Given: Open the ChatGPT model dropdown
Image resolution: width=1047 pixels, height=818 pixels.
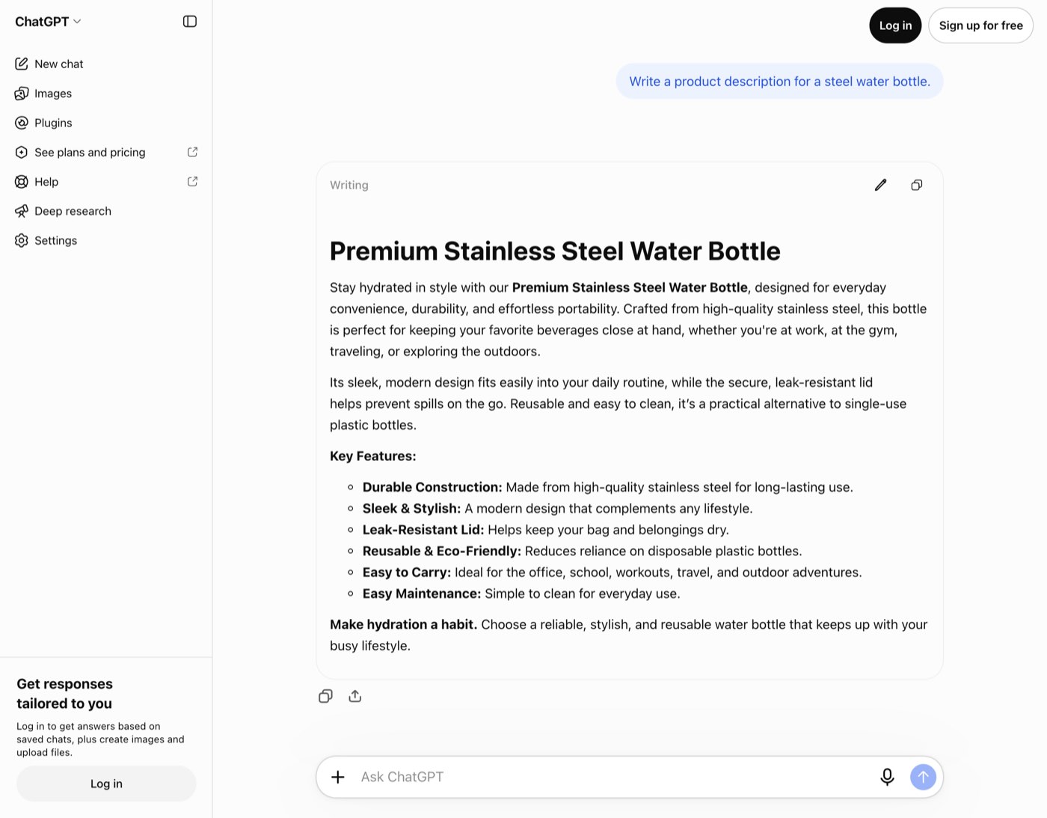Looking at the screenshot, I should tap(48, 22).
